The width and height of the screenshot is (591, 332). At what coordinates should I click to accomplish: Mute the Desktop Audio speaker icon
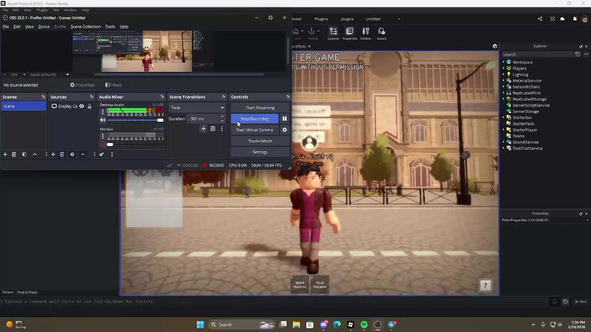pos(103,120)
